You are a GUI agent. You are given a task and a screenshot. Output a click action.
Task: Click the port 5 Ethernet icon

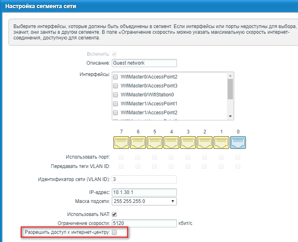click(154, 142)
